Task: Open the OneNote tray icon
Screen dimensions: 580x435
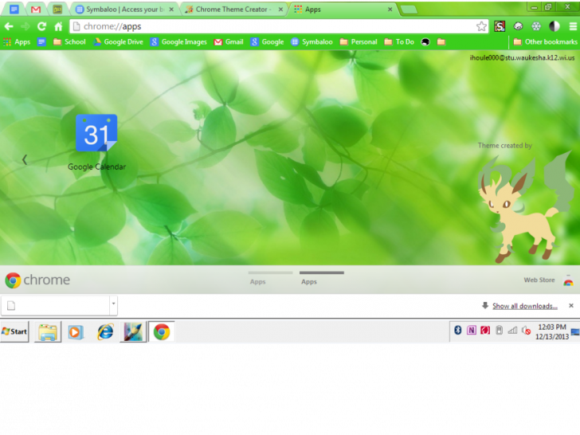Action: (472, 330)
